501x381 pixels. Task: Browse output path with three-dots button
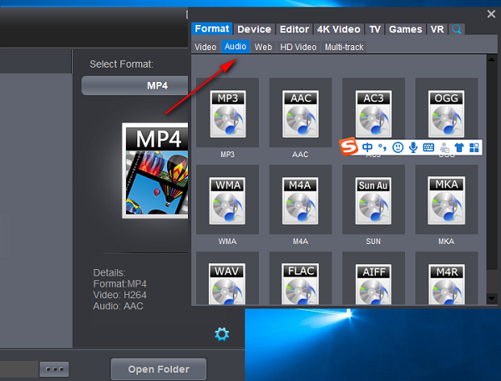click(x=54, y=369)
